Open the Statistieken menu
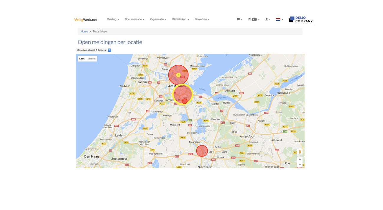This screenshot has width=383, height=210. click(x=180, y=19)
